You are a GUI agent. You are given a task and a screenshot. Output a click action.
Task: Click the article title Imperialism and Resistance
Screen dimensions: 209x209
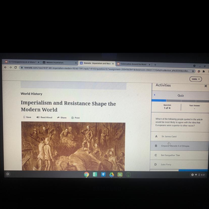[x=68, y=106]
